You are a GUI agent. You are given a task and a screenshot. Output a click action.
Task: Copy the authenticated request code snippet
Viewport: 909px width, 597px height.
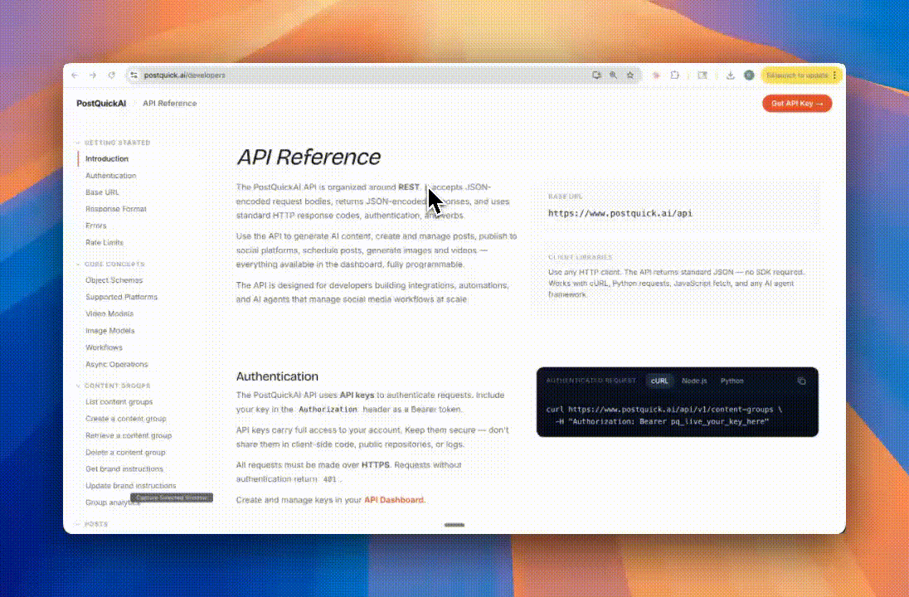pos(802,381)
